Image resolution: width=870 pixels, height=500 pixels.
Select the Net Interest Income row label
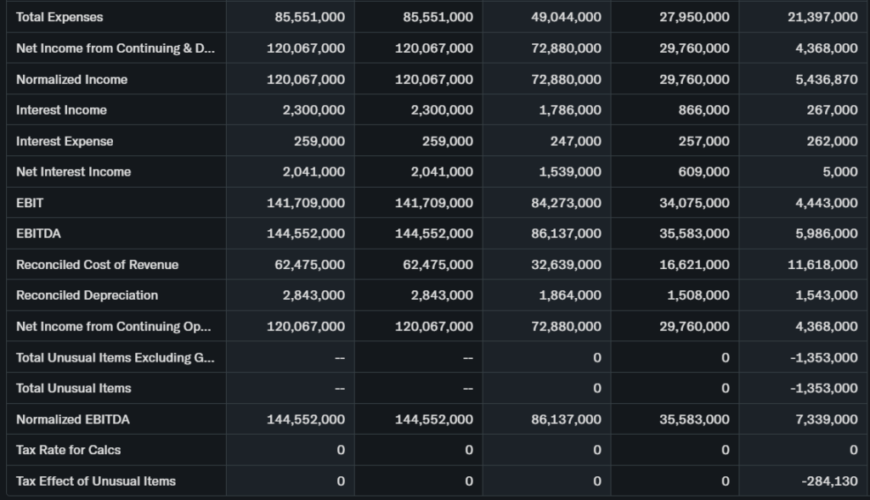pos(73,171)
